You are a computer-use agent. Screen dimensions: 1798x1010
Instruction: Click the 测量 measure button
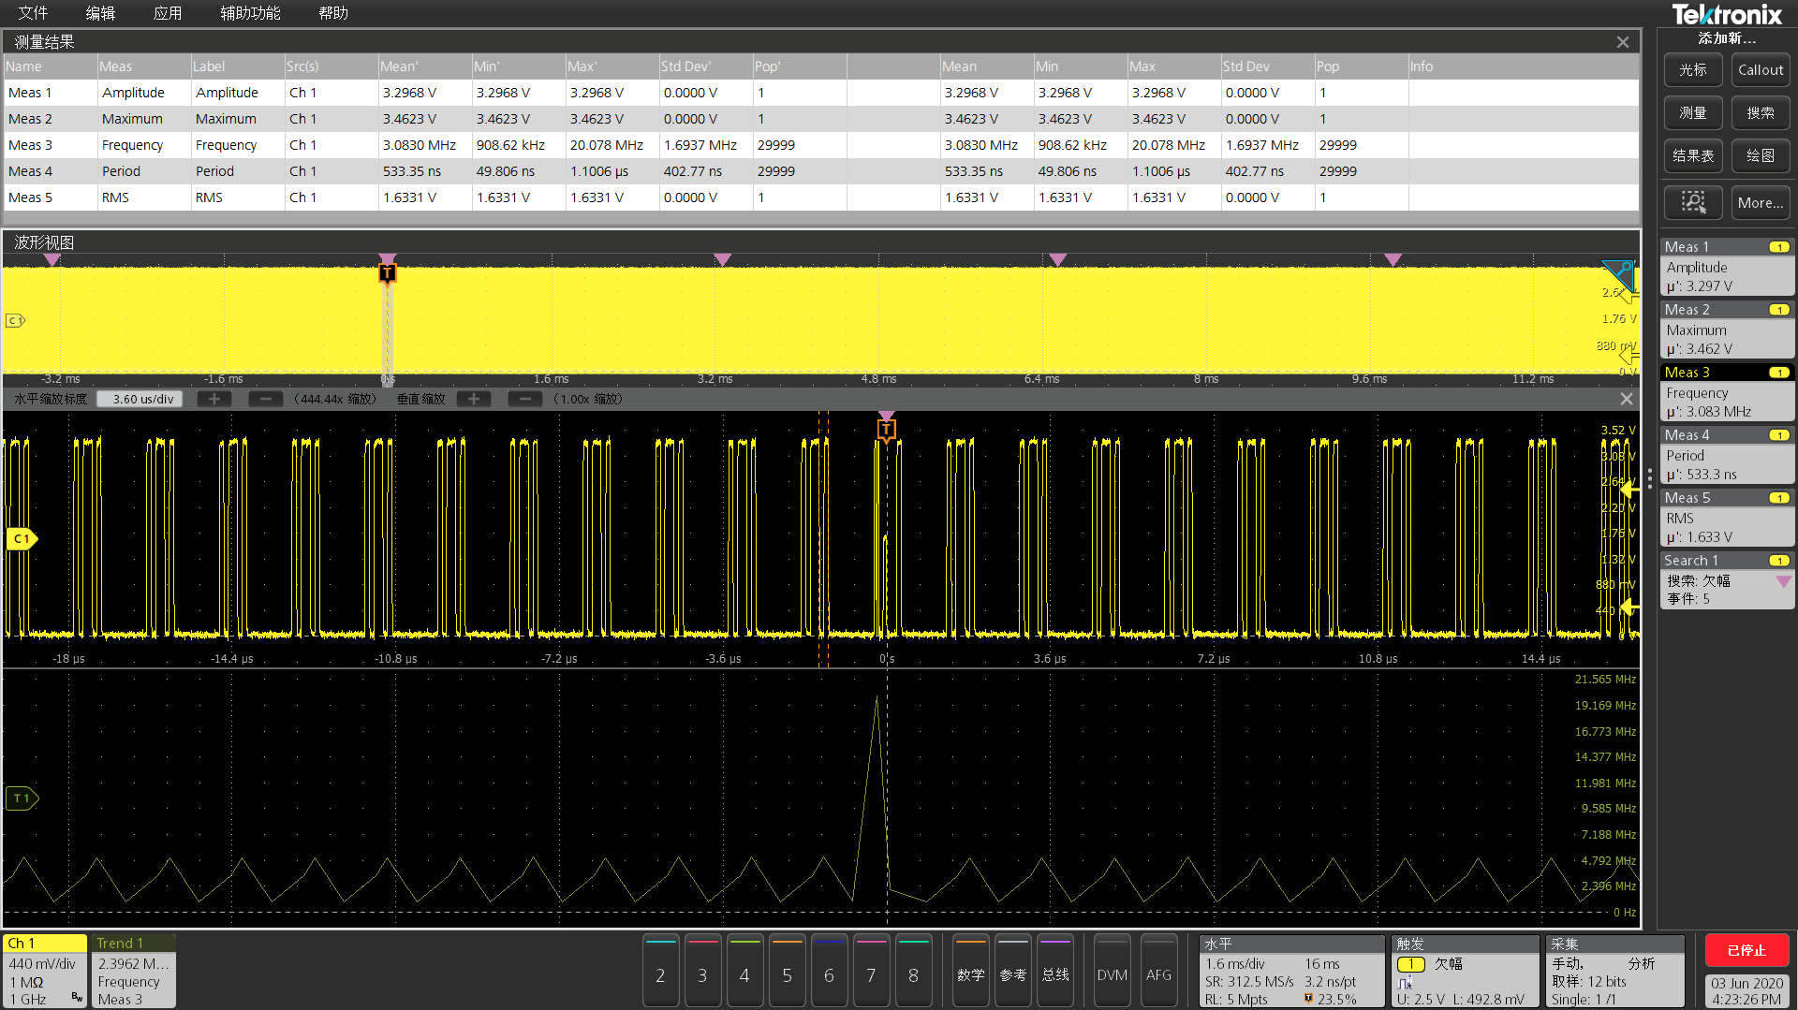1693,113
